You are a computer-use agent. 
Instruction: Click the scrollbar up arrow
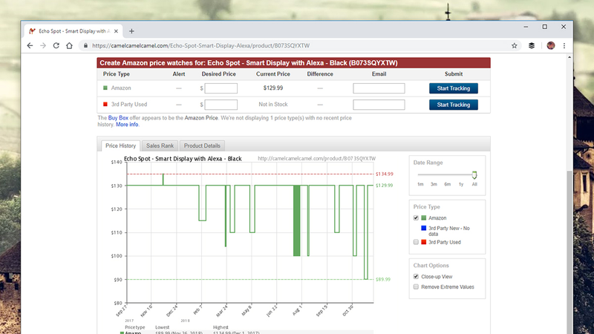(x=569, y=57)
